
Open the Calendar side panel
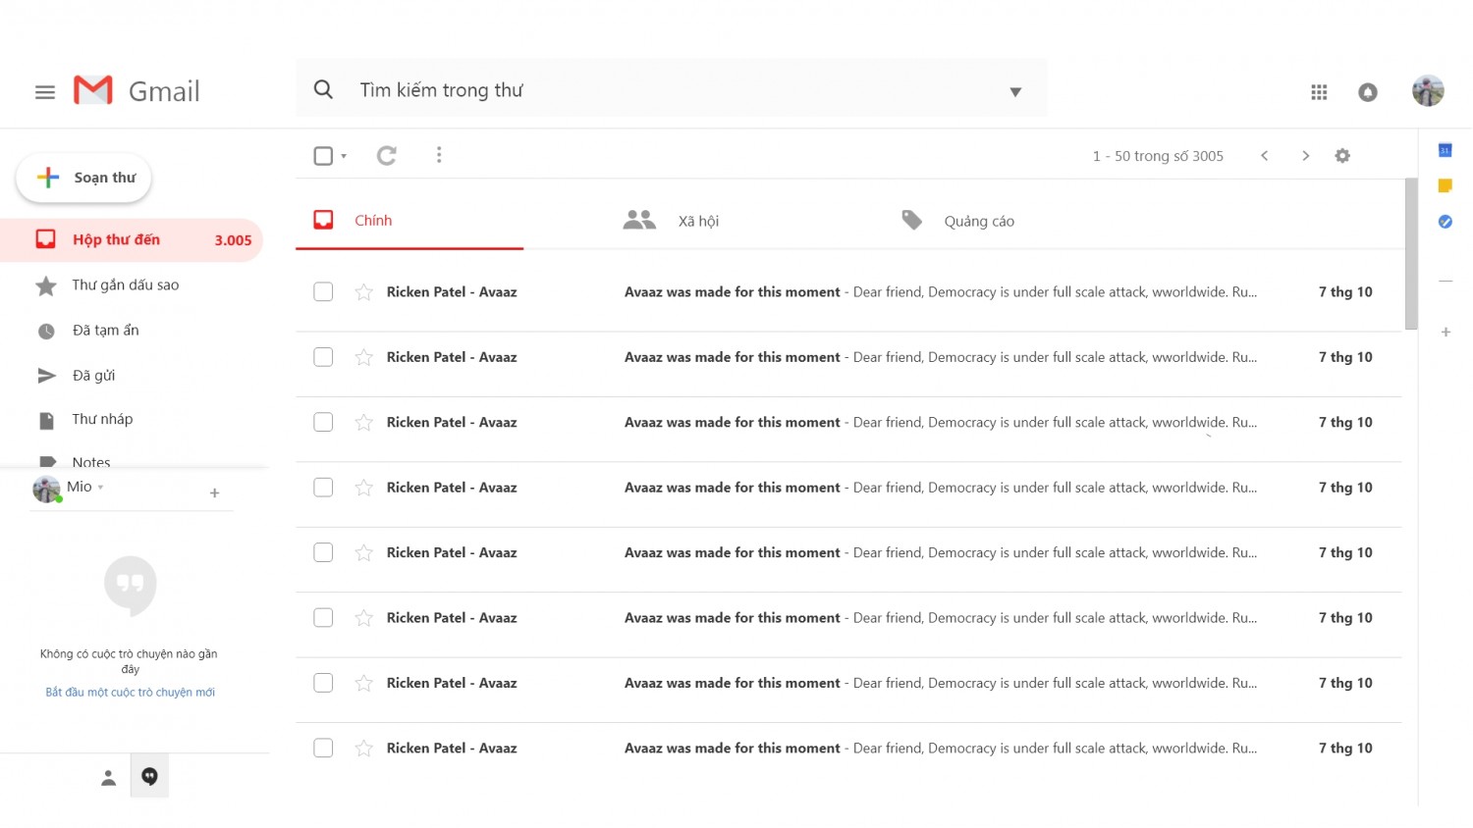[x=1446, y=150]
